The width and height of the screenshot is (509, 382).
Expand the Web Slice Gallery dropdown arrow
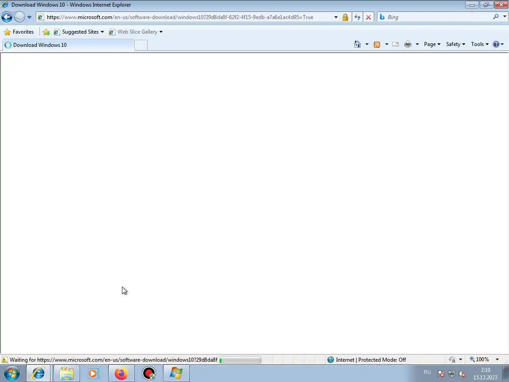[x=161, y=32]
